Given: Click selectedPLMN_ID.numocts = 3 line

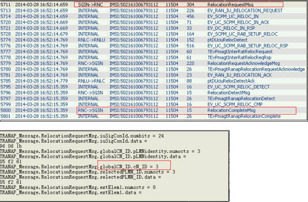Looking at the screenshot, I should click(x=88, y=172).
